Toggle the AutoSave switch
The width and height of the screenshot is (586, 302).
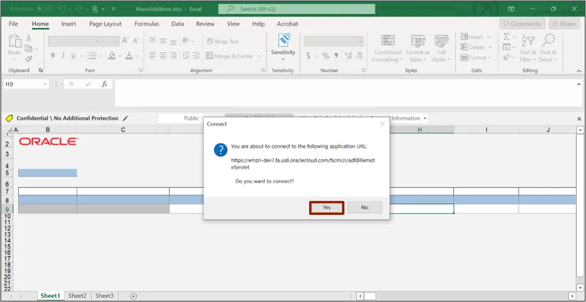tap(44, 9)
